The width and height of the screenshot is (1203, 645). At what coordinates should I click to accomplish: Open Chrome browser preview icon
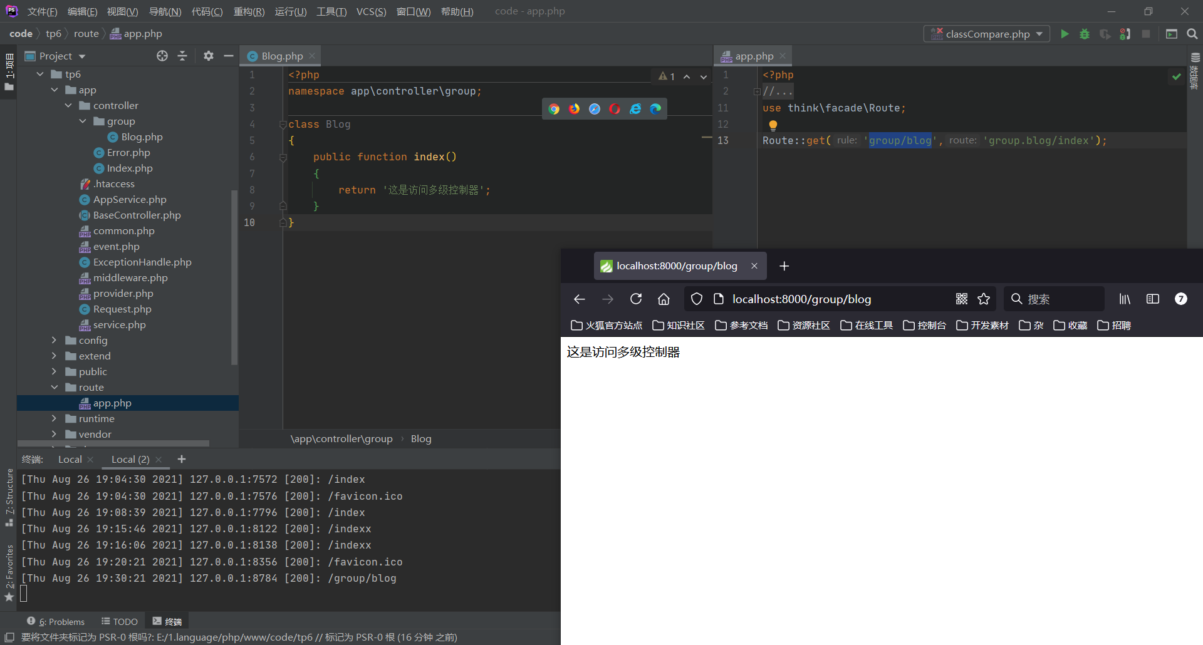[554, 109]
